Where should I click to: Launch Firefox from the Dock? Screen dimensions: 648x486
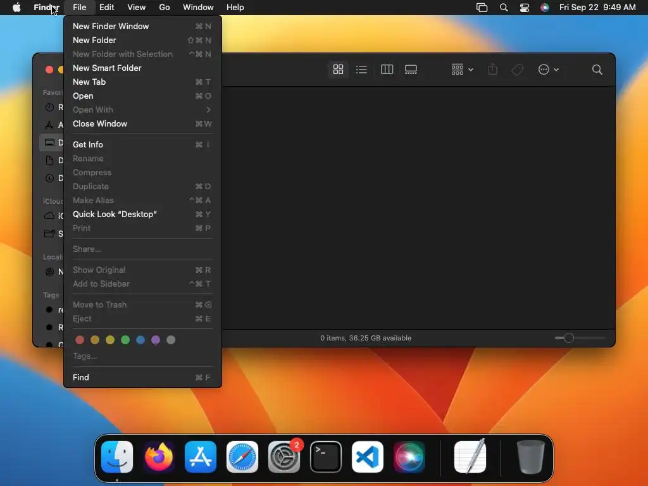(159, 457)
